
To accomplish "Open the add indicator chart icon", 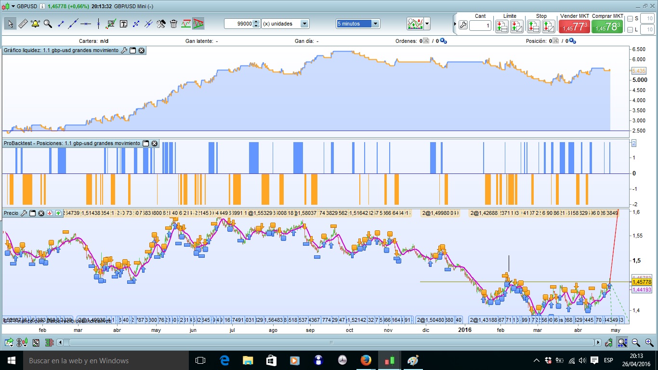I will pyautogui.click(x=415, y=24).
